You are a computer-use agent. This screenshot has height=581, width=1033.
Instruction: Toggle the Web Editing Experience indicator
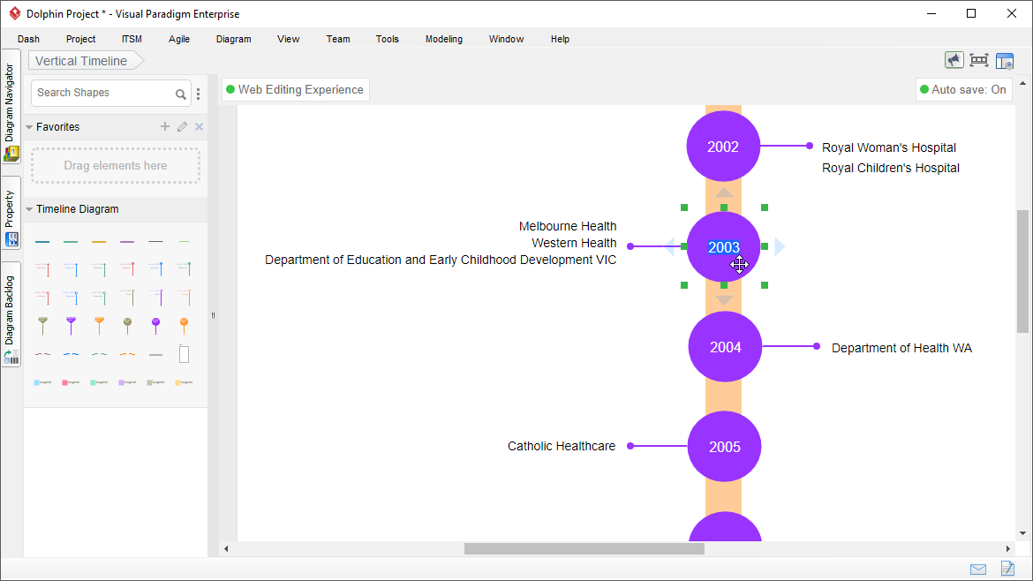point(295,89)
